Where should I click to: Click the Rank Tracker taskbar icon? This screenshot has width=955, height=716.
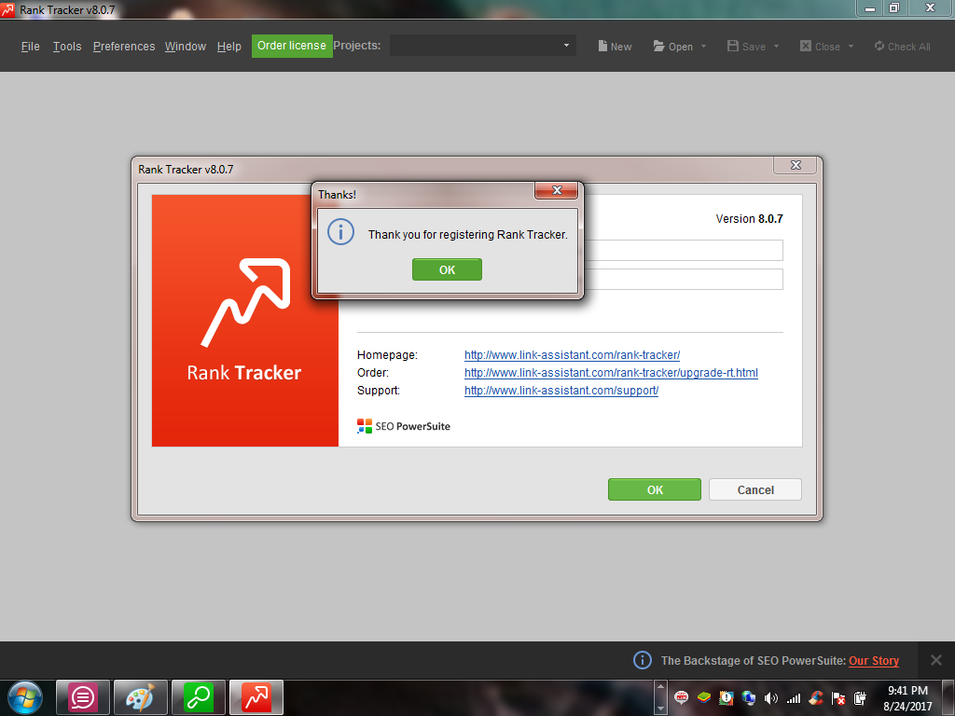256,697
